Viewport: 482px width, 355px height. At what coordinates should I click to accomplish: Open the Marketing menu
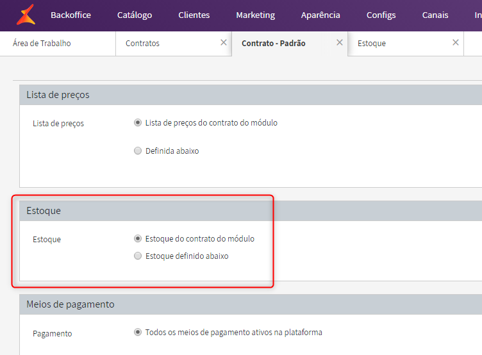click(256, 15)
